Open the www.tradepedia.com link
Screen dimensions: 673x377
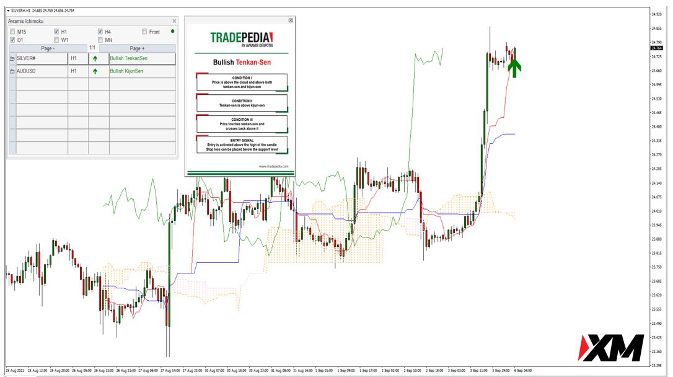[274, 166]
